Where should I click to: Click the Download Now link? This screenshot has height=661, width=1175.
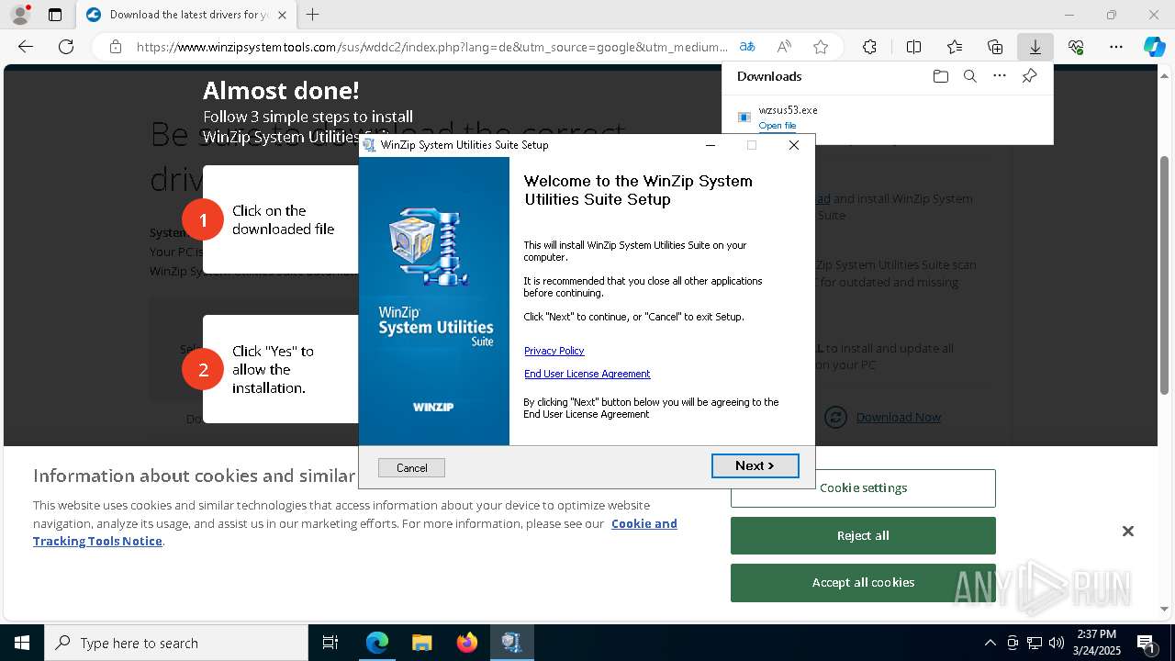tap(898, 417)
